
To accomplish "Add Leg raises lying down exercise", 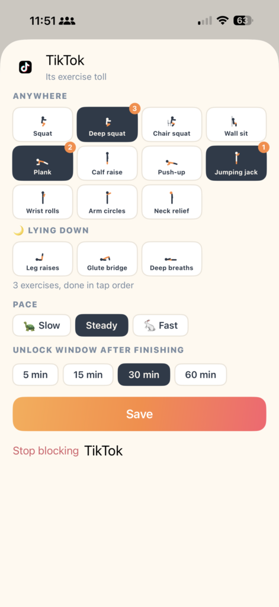I will [43, 259].
